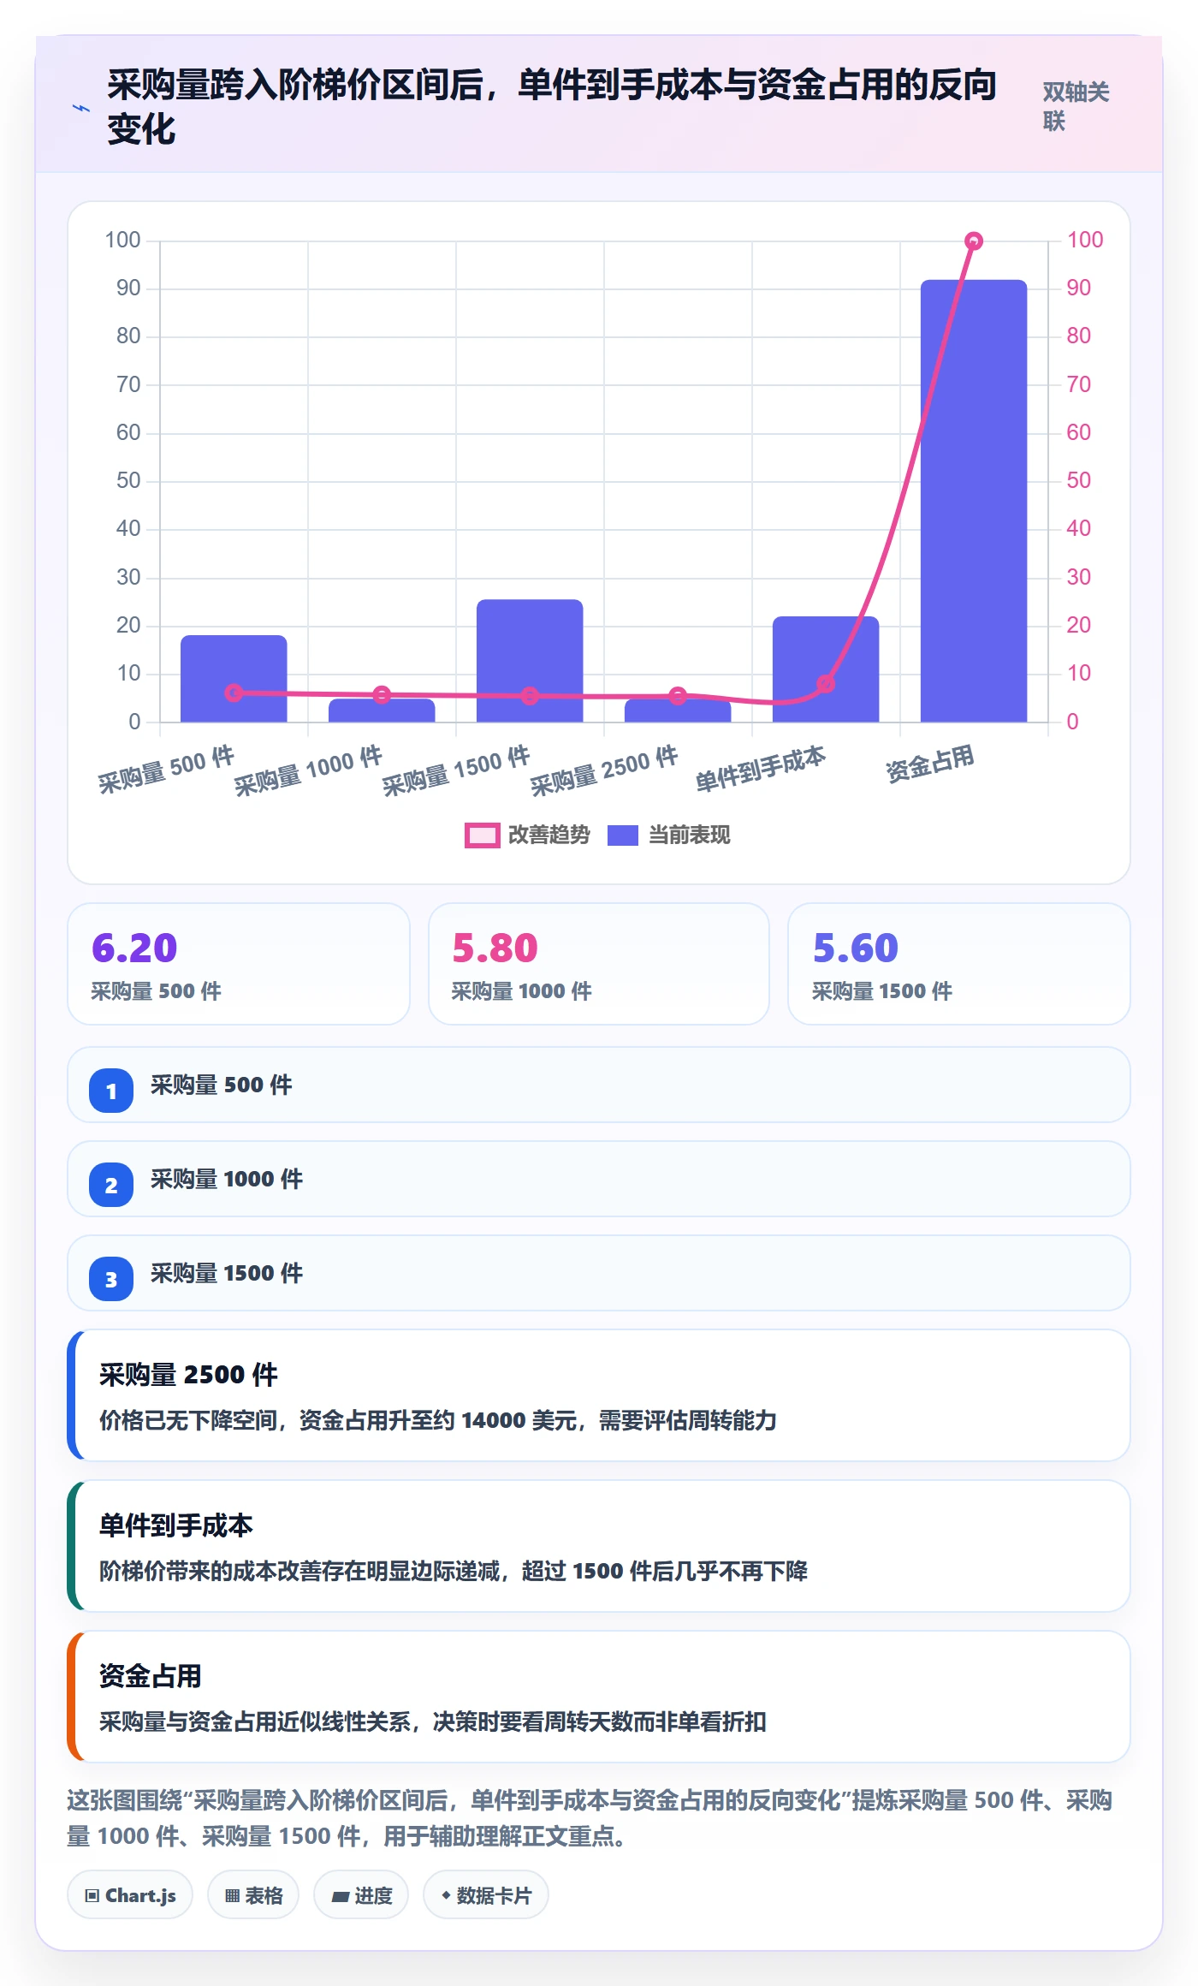1198x1986 pixels.
Task: Click the 单件到手成本 x-axis label
Action: point(761,768)
